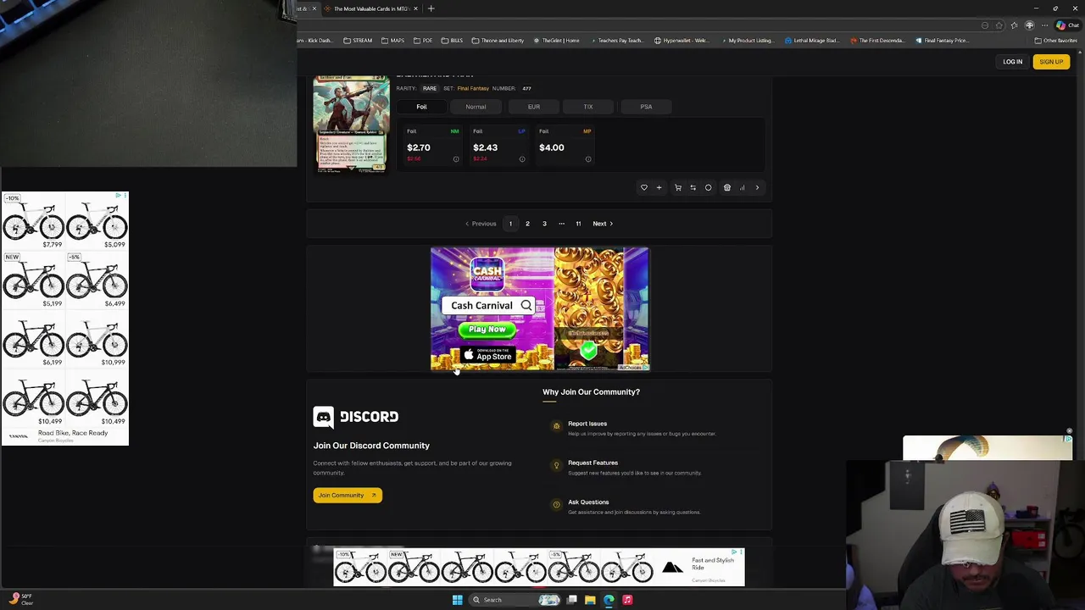Screen dimensions: 1085x610
Task: Open Windows Start menu
Action: pos(457,600)
